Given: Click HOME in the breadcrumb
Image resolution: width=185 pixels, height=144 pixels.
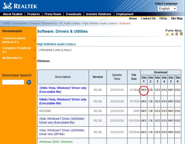Looking at the screenshot, I should [x=7, y=23].
